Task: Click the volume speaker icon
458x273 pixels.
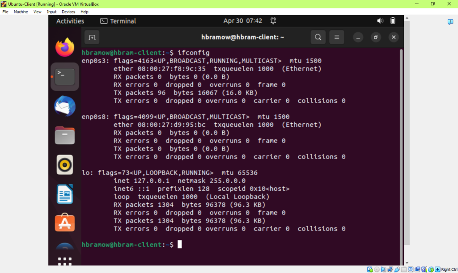Action: tap(380, 21)
